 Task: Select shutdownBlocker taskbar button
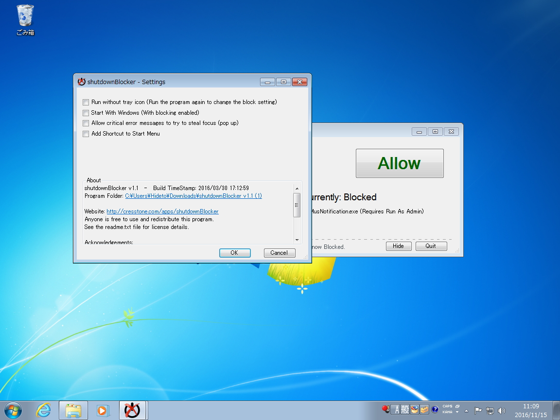pos(132,410)
